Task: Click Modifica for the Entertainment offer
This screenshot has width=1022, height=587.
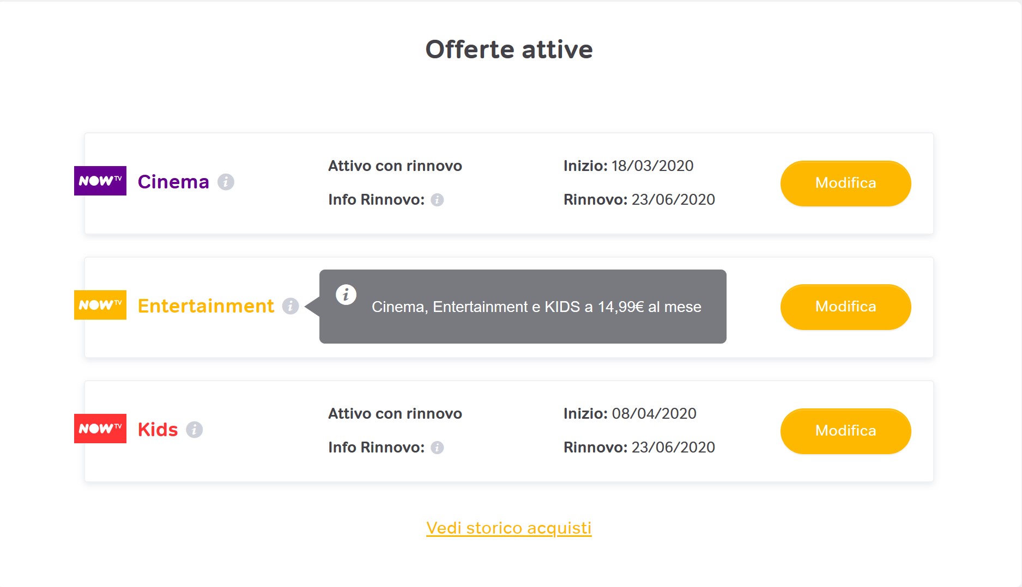Action: [845, 307]
